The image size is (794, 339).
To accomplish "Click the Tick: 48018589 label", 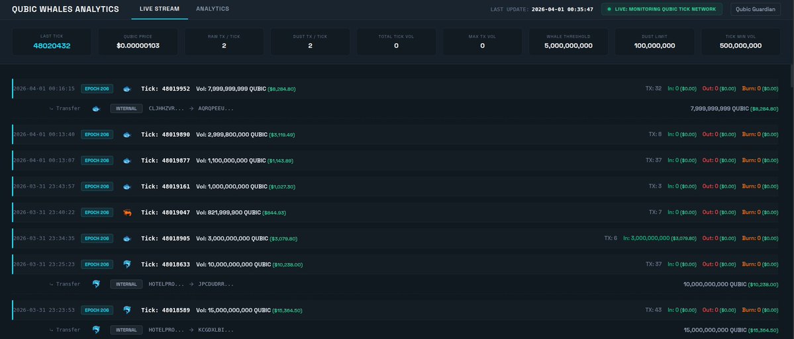I will click(166, 310).
